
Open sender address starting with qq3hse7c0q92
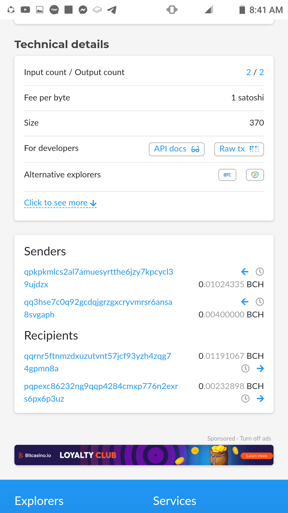pos(98,308)
